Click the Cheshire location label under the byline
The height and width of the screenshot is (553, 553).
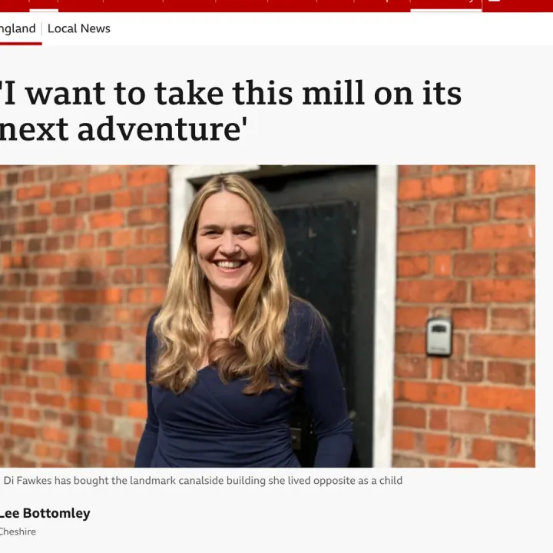point(18,531)
